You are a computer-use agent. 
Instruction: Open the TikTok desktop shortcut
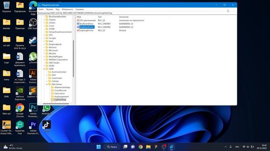[x=46, y=126]
